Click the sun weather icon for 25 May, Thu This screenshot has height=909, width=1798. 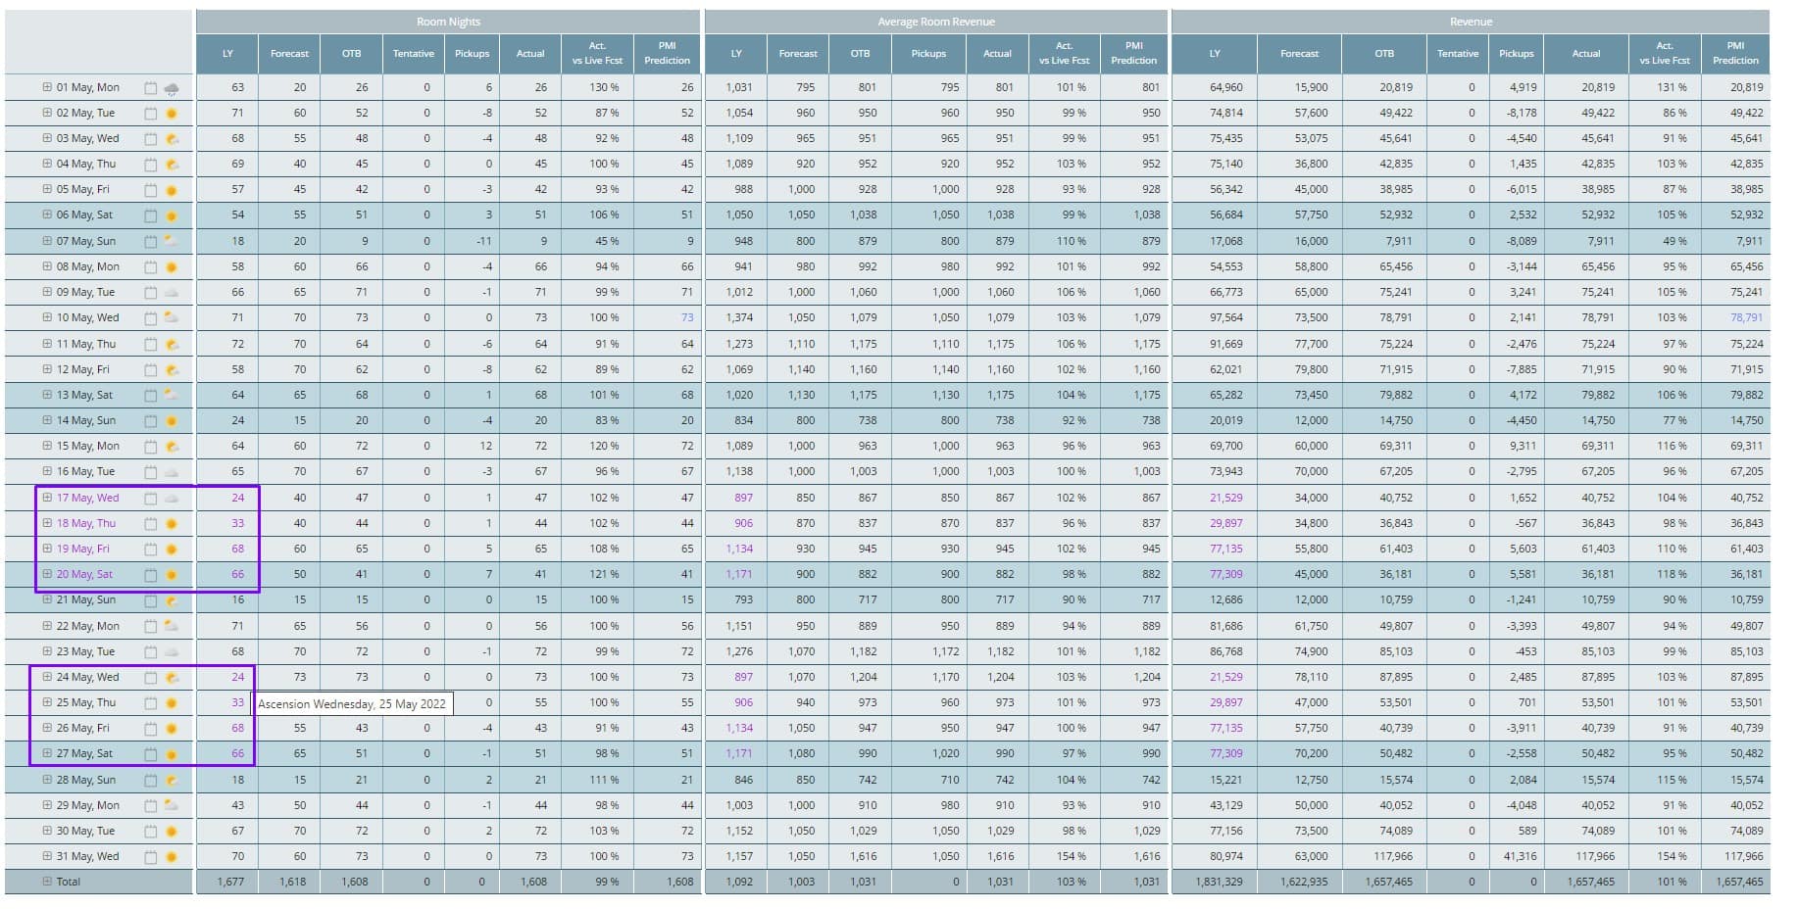coord(169,702)
